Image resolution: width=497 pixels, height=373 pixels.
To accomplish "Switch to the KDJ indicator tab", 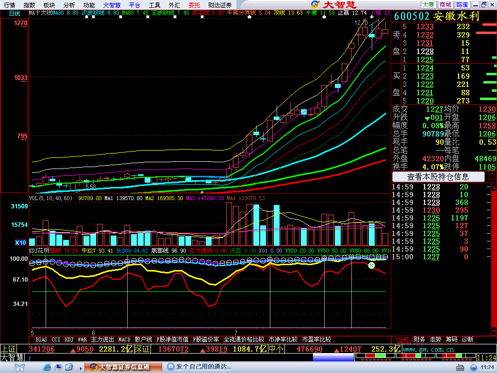I will [69, 339].
